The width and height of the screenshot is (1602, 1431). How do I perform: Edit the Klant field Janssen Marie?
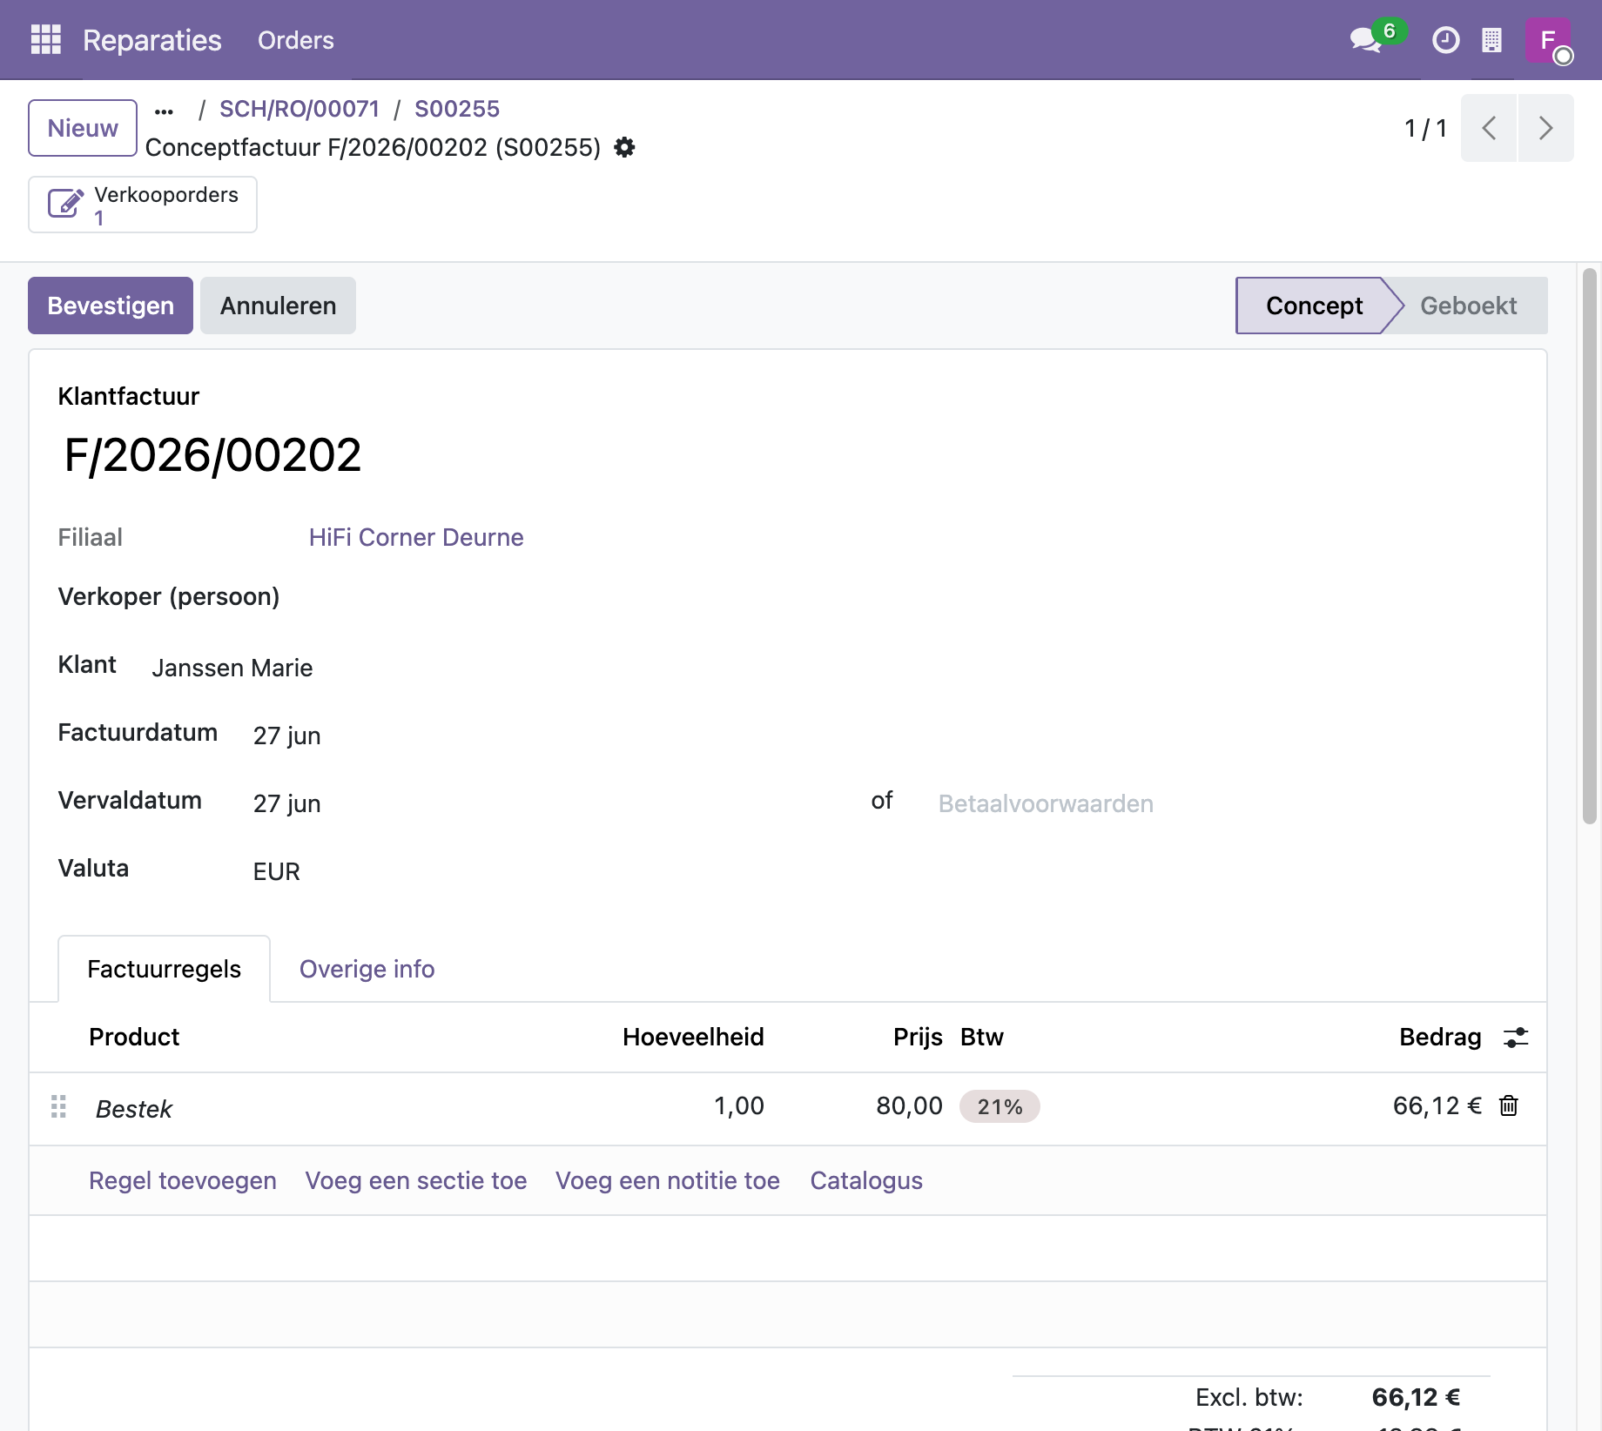[x=232, y=668]
